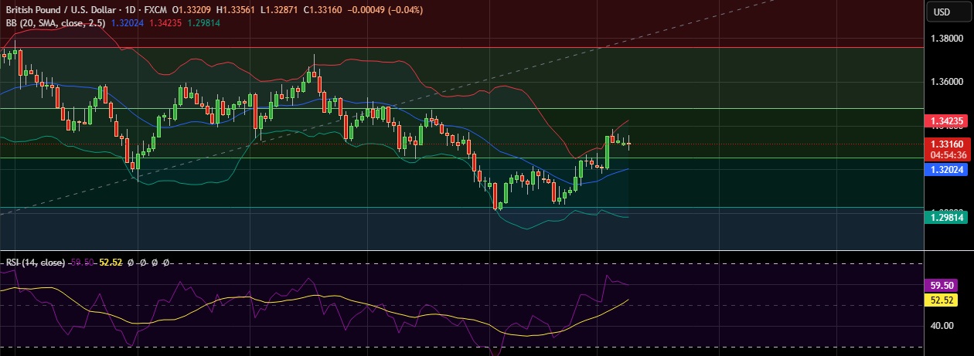
Task: Click the 1.34235 upper band price label
Action: coord(945,121)
